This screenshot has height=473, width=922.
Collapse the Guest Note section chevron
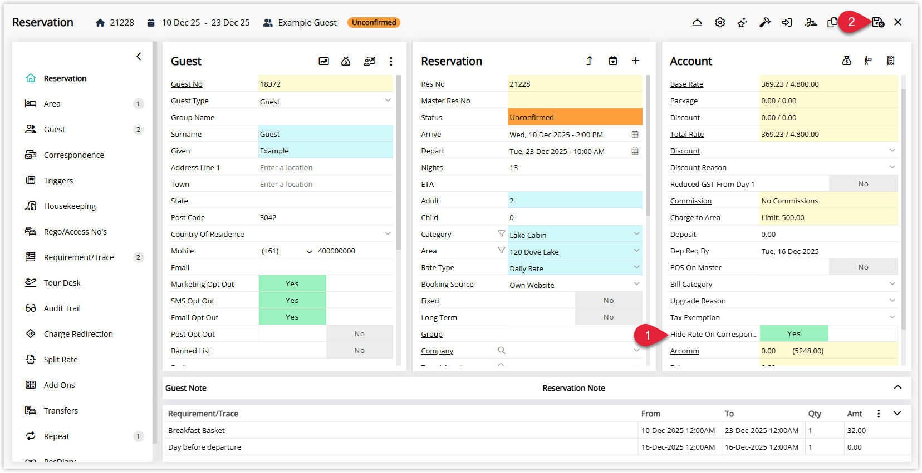898,387
